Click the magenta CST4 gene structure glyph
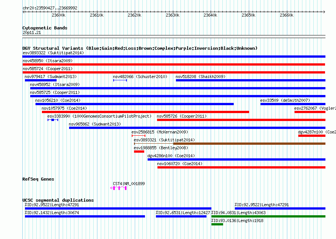 pos(119,188)
